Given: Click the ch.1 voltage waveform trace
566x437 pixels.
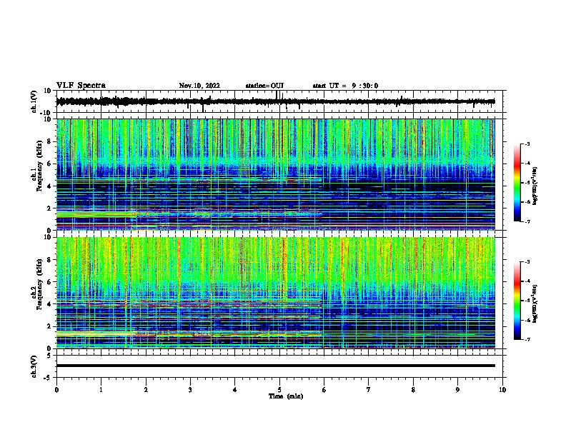Looking at the screenshot, I should tap(275, 101).
